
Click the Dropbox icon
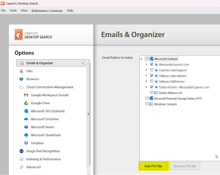tap(26, 143)
